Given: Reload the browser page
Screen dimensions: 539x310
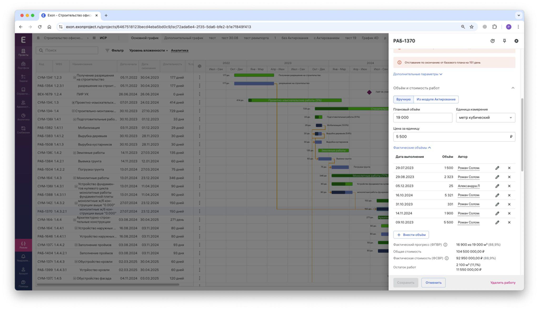Looking at the screenshot, I should pyautogui.click(x=40, y=27).
